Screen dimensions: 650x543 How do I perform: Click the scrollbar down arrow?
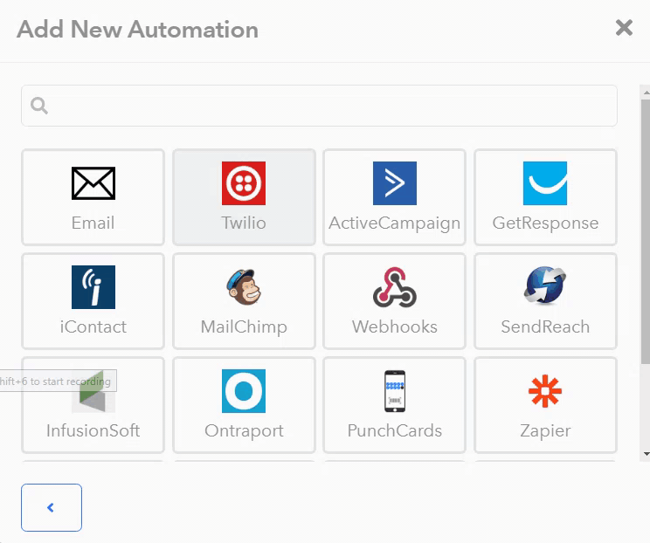tap(647, 454)
